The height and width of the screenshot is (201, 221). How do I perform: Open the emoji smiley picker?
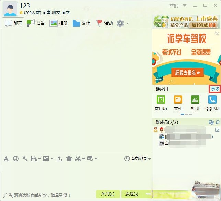tap(16, 159)
